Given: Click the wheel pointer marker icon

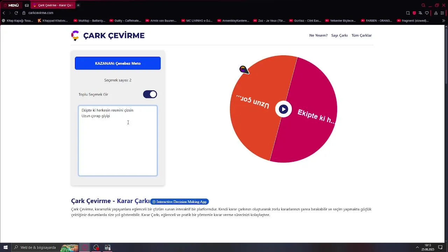Looking at the screenshot, I should [244, 70].
